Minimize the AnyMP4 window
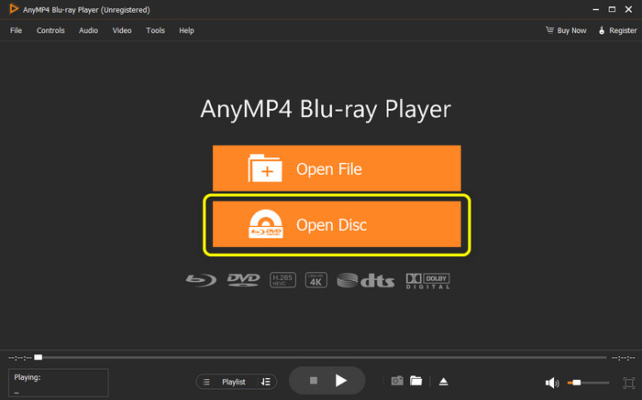Viewport: 642px width, 400px height. point(596,9)
